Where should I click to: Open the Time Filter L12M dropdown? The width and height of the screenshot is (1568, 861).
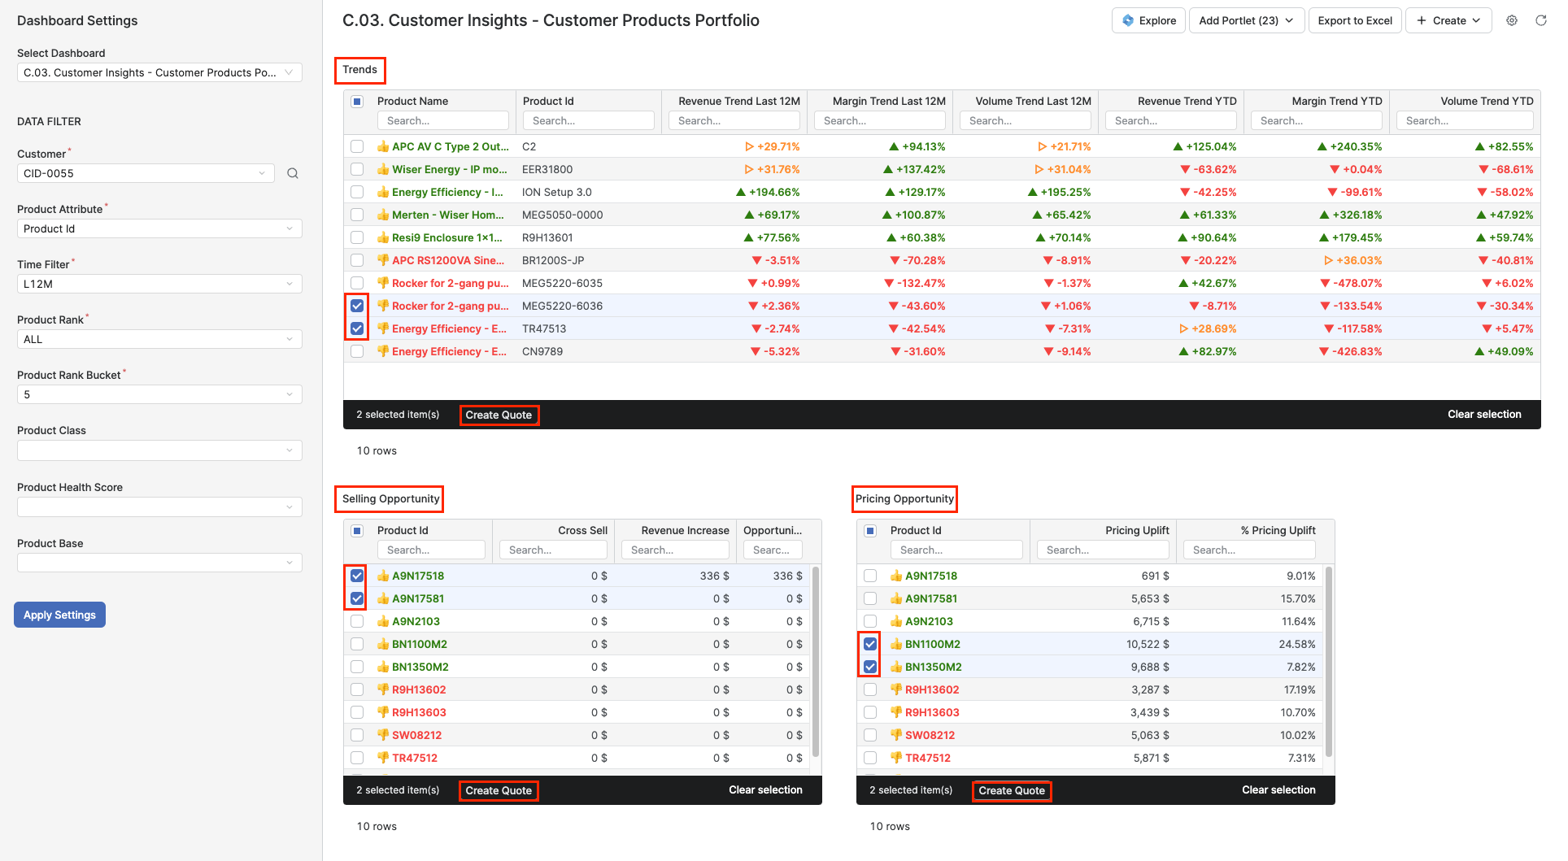point(159,283)
